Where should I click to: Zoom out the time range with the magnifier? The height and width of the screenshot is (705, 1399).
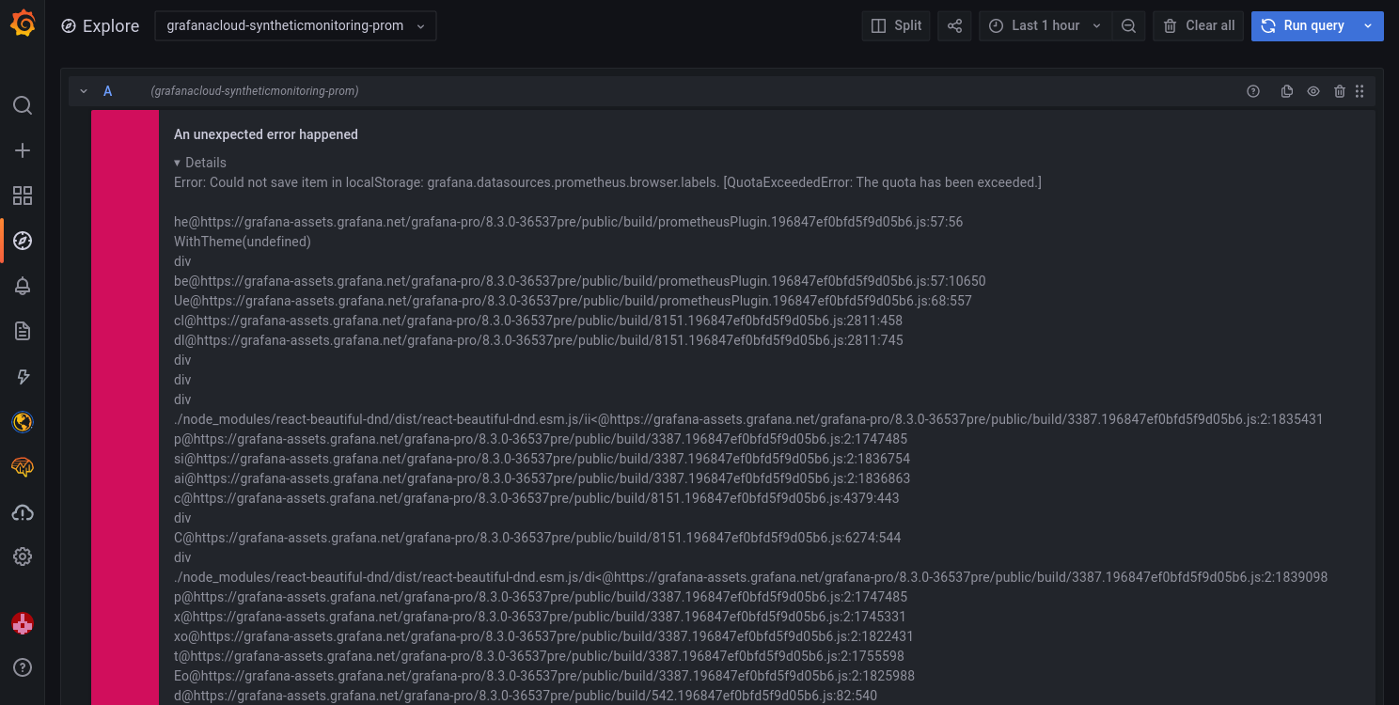tap(1128, 26)
